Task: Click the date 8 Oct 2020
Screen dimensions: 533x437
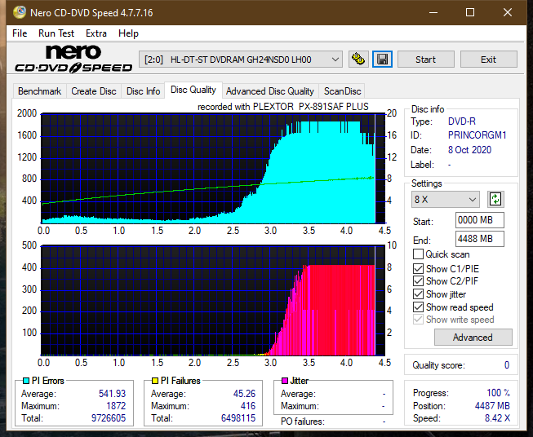Action: 469,150
